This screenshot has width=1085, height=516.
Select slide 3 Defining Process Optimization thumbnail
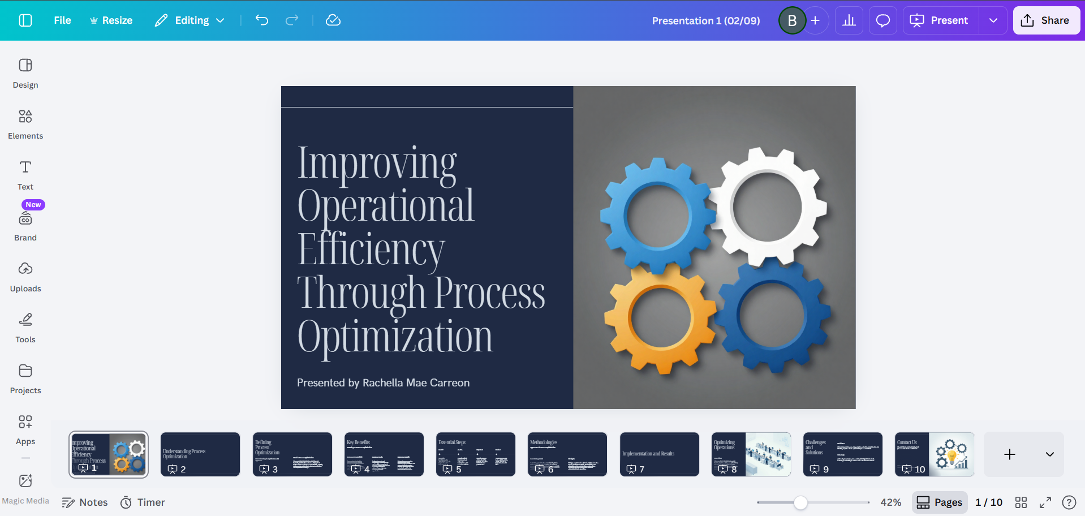[x=292, y=454]
